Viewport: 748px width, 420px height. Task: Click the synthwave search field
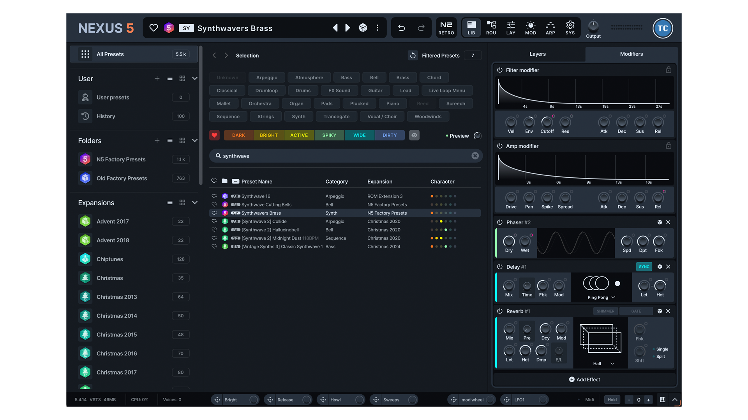(346, 156)
